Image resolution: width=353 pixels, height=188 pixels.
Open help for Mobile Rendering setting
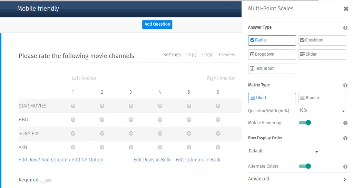tap(345, 123)
